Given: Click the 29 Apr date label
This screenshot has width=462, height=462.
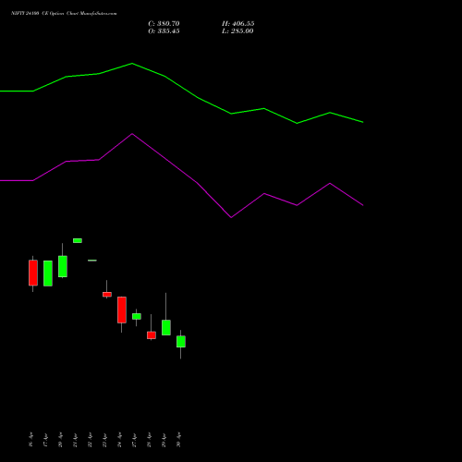Looking at the screenshot, I should click(x=164, y=440).
